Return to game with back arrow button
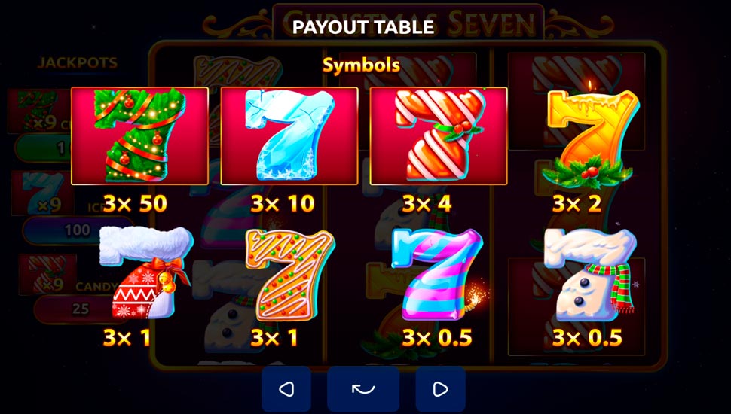Screen dimensions: 731x414 [363, 389]
